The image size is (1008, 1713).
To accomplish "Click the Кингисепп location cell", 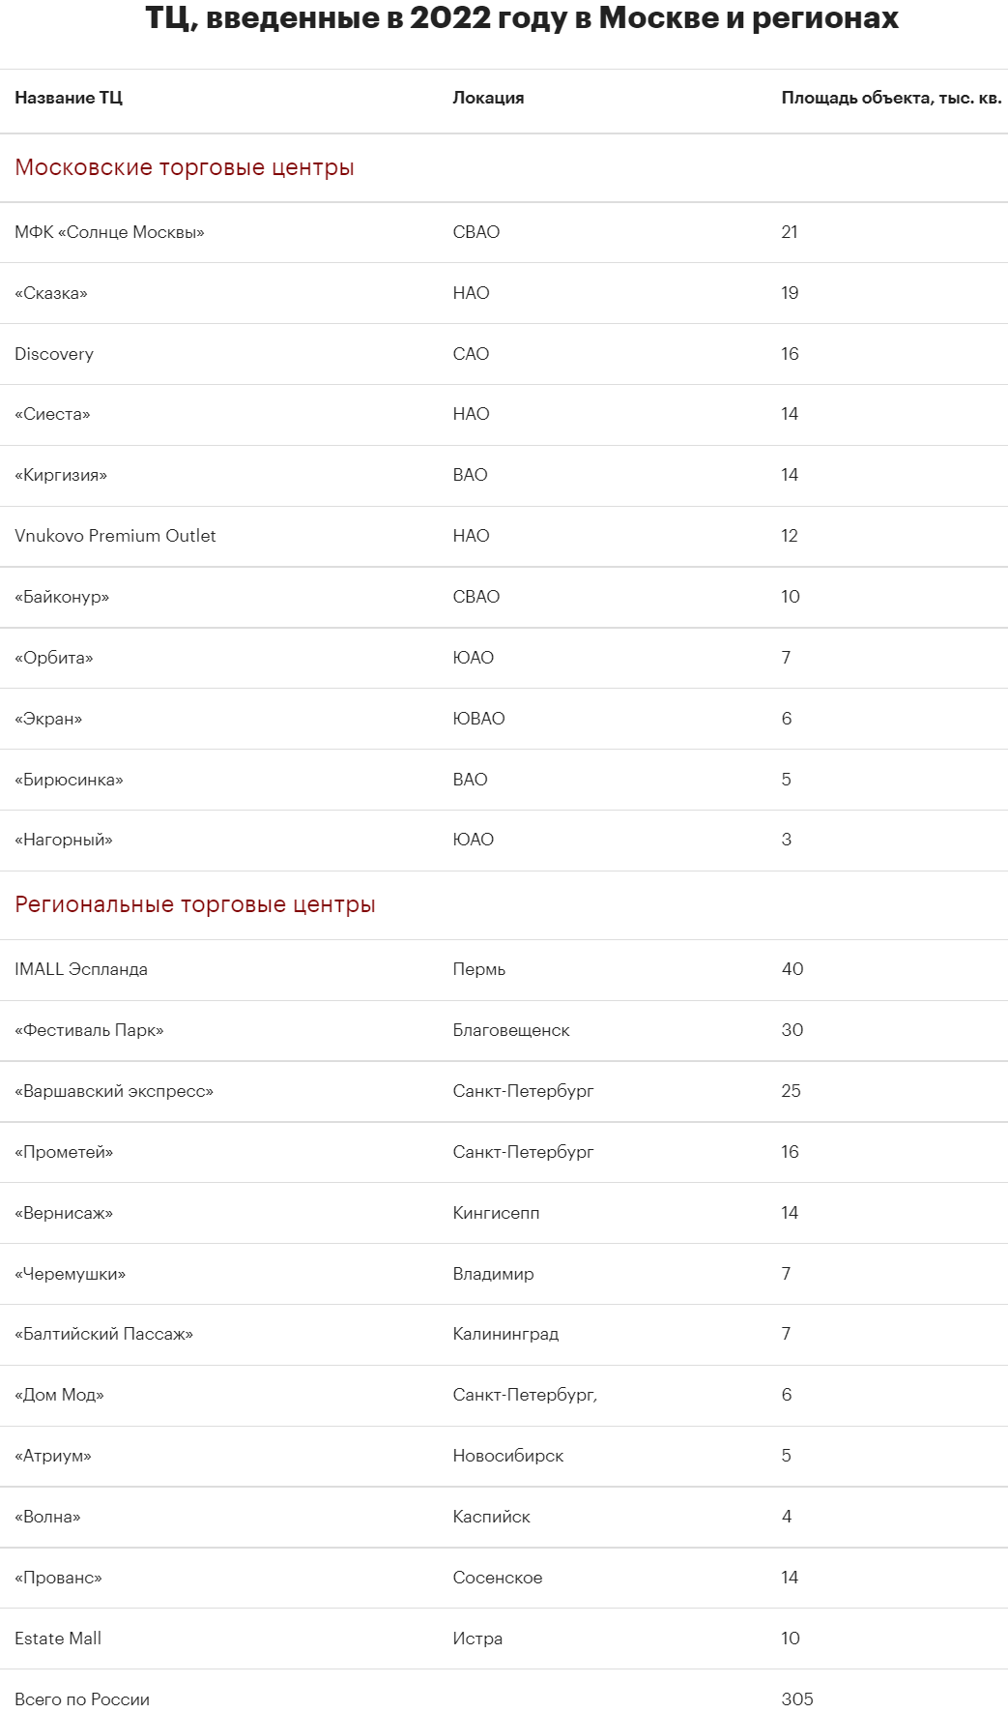I will [x=496, y=1213].
